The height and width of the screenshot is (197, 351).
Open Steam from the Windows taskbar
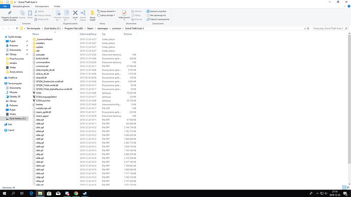pos(85,193)
